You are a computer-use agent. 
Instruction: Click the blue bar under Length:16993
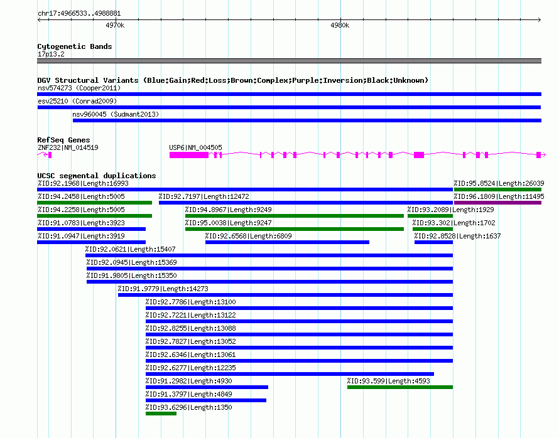click(245, 190)
